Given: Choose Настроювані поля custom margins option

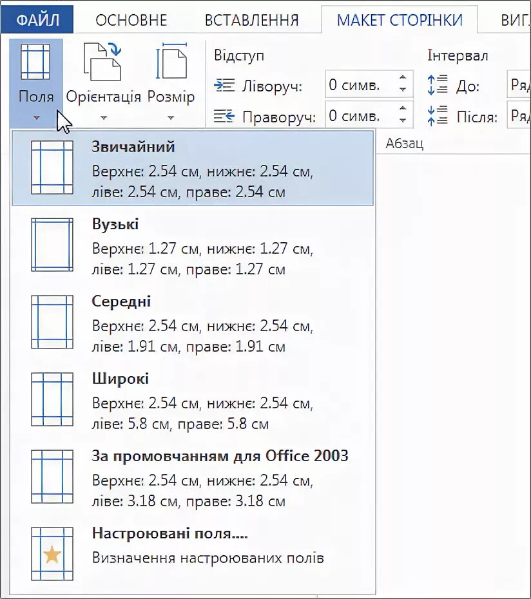Looking at the screenshot, I should (170, 533).
